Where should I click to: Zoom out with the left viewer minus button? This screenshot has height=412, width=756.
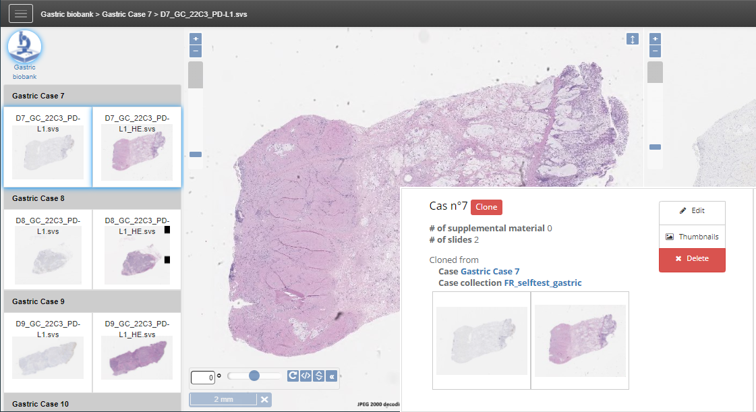(x=196, y=51)
